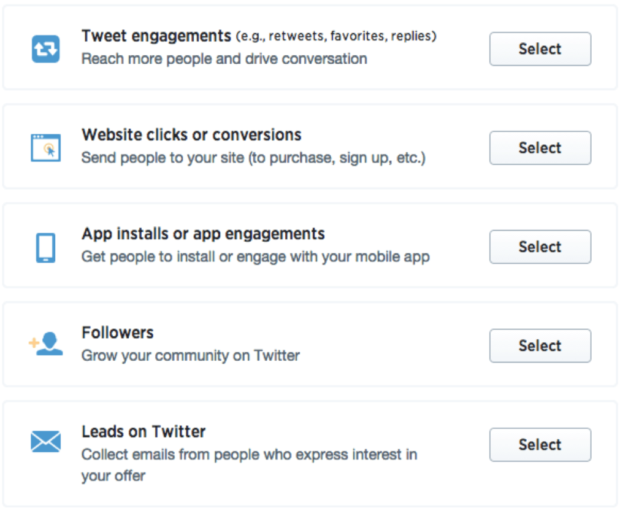Click 'Collect emails from people' description
This screenshot has height=516, width=628.
pyautogui.click(x=249, y=465)
